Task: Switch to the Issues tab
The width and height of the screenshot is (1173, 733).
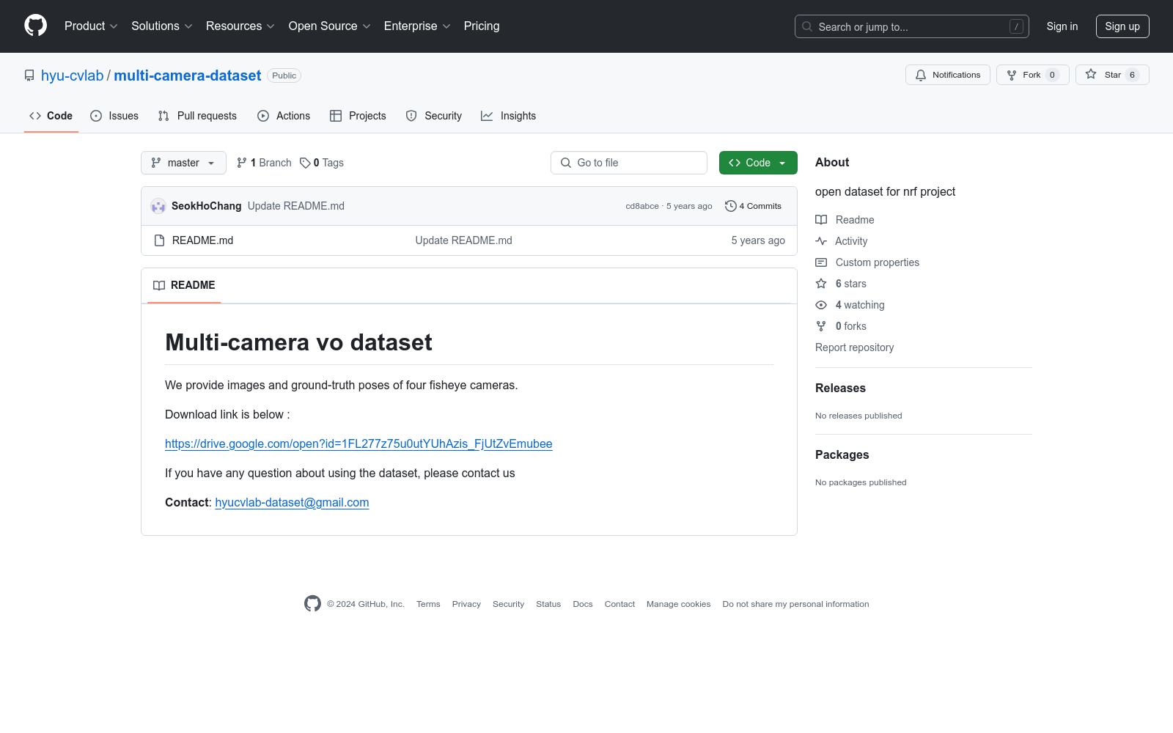Action: [114, 116]
